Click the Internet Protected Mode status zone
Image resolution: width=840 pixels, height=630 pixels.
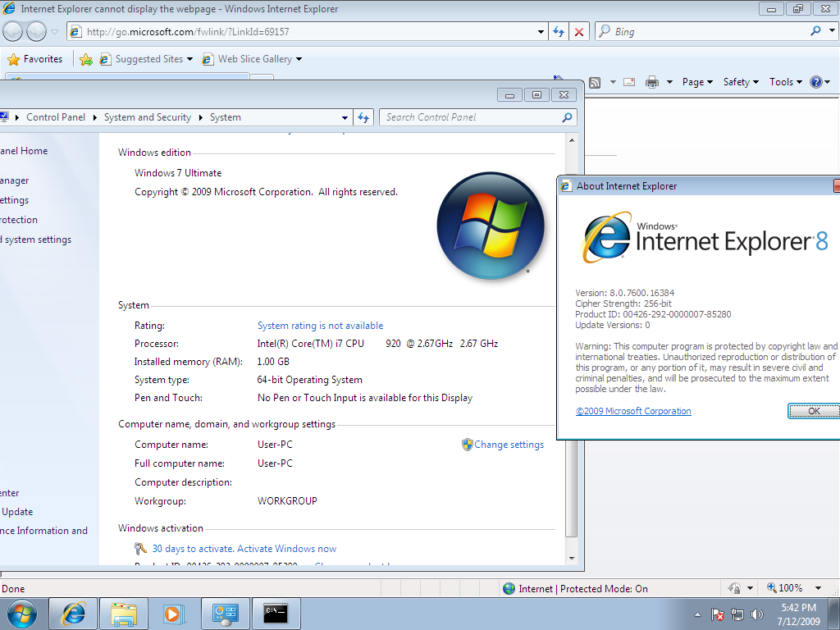(576, 589)
